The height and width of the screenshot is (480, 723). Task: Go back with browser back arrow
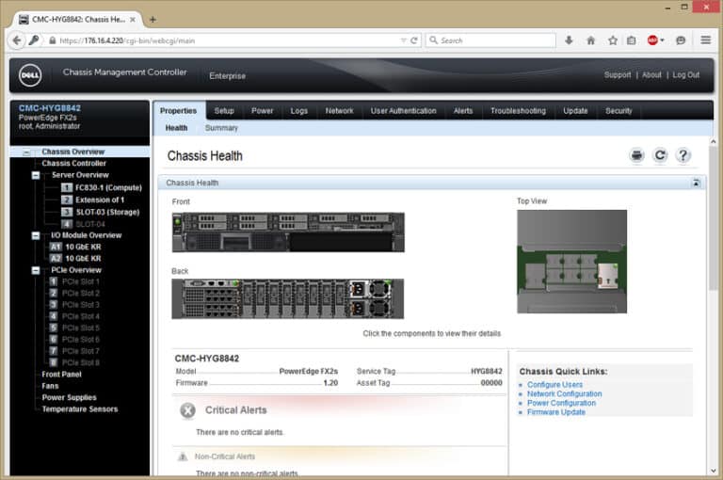click(x=17, y=40)
